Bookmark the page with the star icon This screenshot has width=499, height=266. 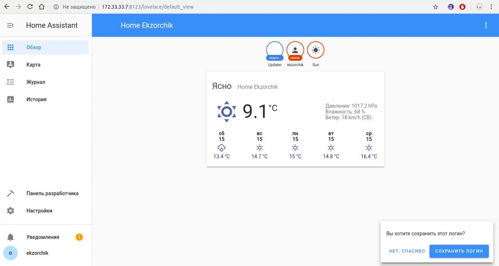436,7
